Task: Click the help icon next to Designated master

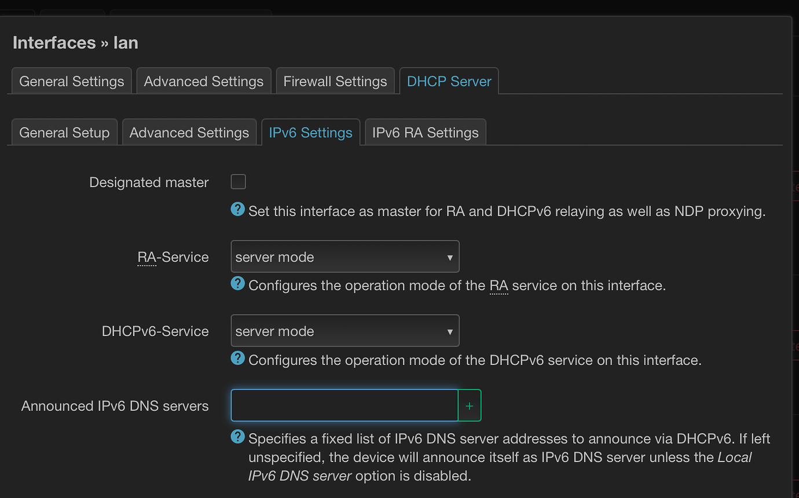Action: (x=238, y=209)
